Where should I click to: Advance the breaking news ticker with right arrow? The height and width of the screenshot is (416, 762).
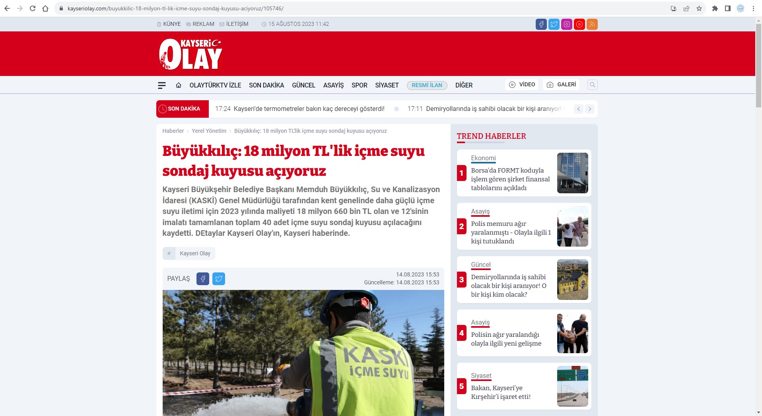(x=590, y=109)
